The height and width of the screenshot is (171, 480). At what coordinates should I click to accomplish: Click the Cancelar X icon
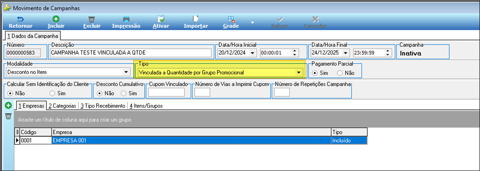(x=315, y=19)
